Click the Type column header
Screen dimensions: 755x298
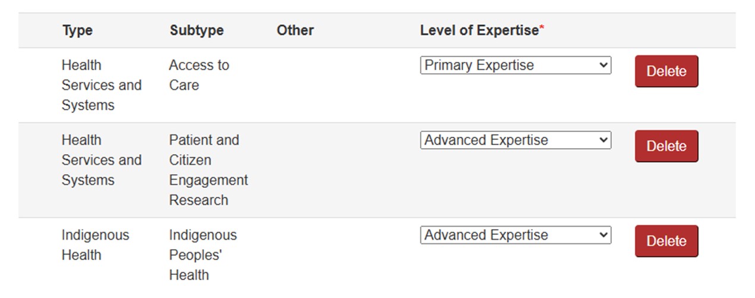(x=77, y=30)
